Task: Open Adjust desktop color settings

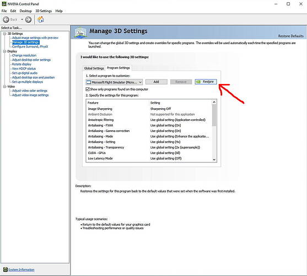Action: tap(31, 60)
